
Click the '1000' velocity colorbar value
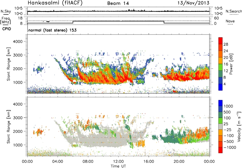pos(228,106)
